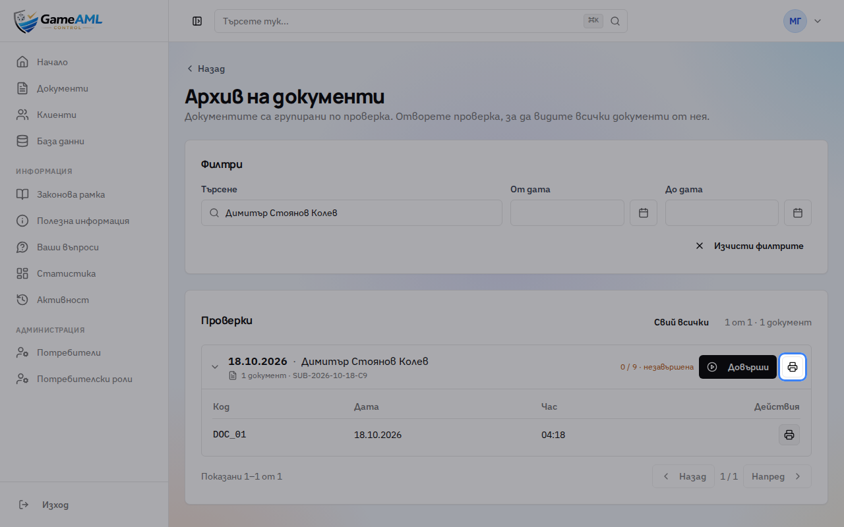Image resolution: width=844 pixels, height=527 pixels.
Task: Click the DOC_01 code cell
Action: [229, 435]
